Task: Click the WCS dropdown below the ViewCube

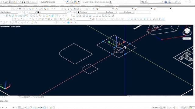Action: click(187, 38)
